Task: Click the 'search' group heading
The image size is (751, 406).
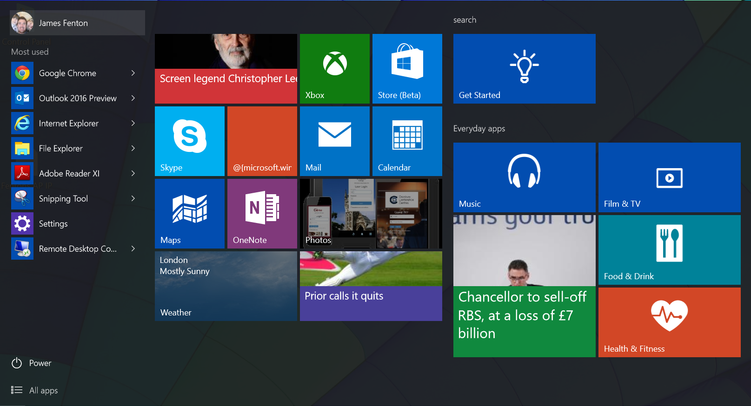Action: pos(465,20)
